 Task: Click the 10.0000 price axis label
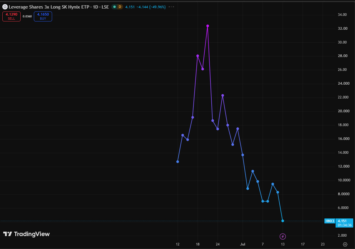(344, 180)
